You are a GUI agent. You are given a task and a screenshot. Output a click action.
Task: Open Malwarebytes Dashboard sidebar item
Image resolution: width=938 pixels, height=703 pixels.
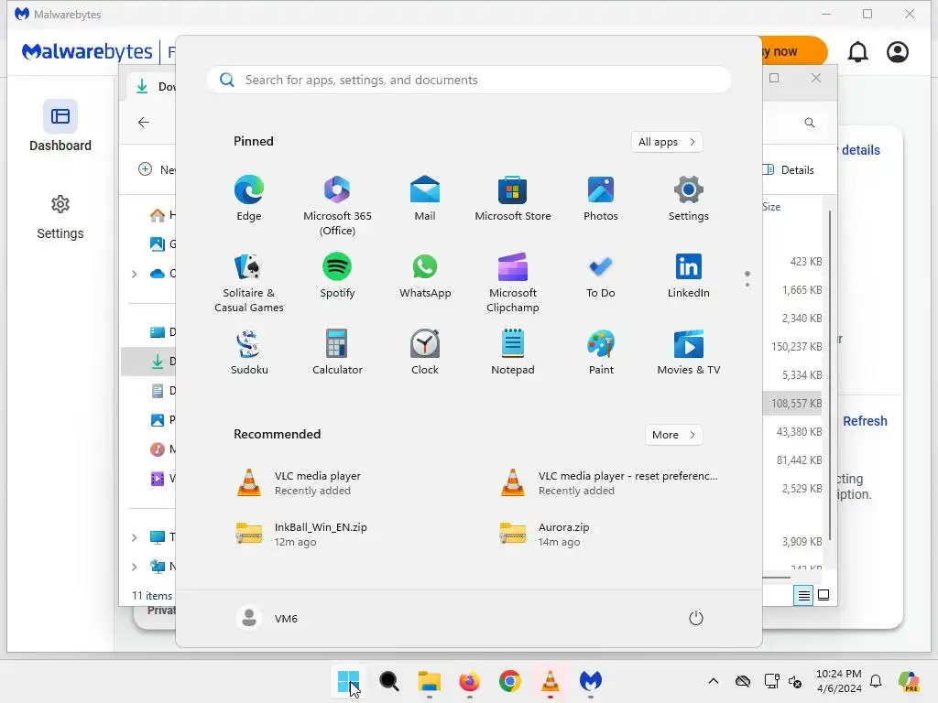point(60,126)
